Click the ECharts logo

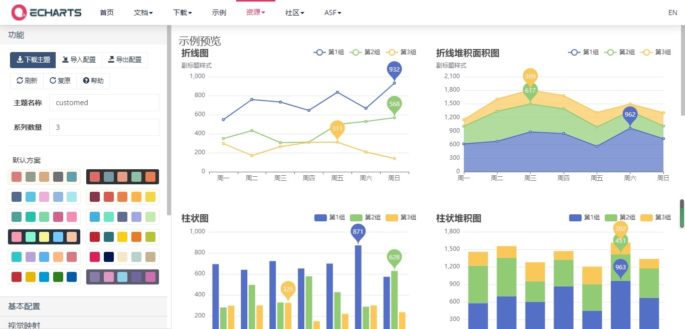coord(46,12)
